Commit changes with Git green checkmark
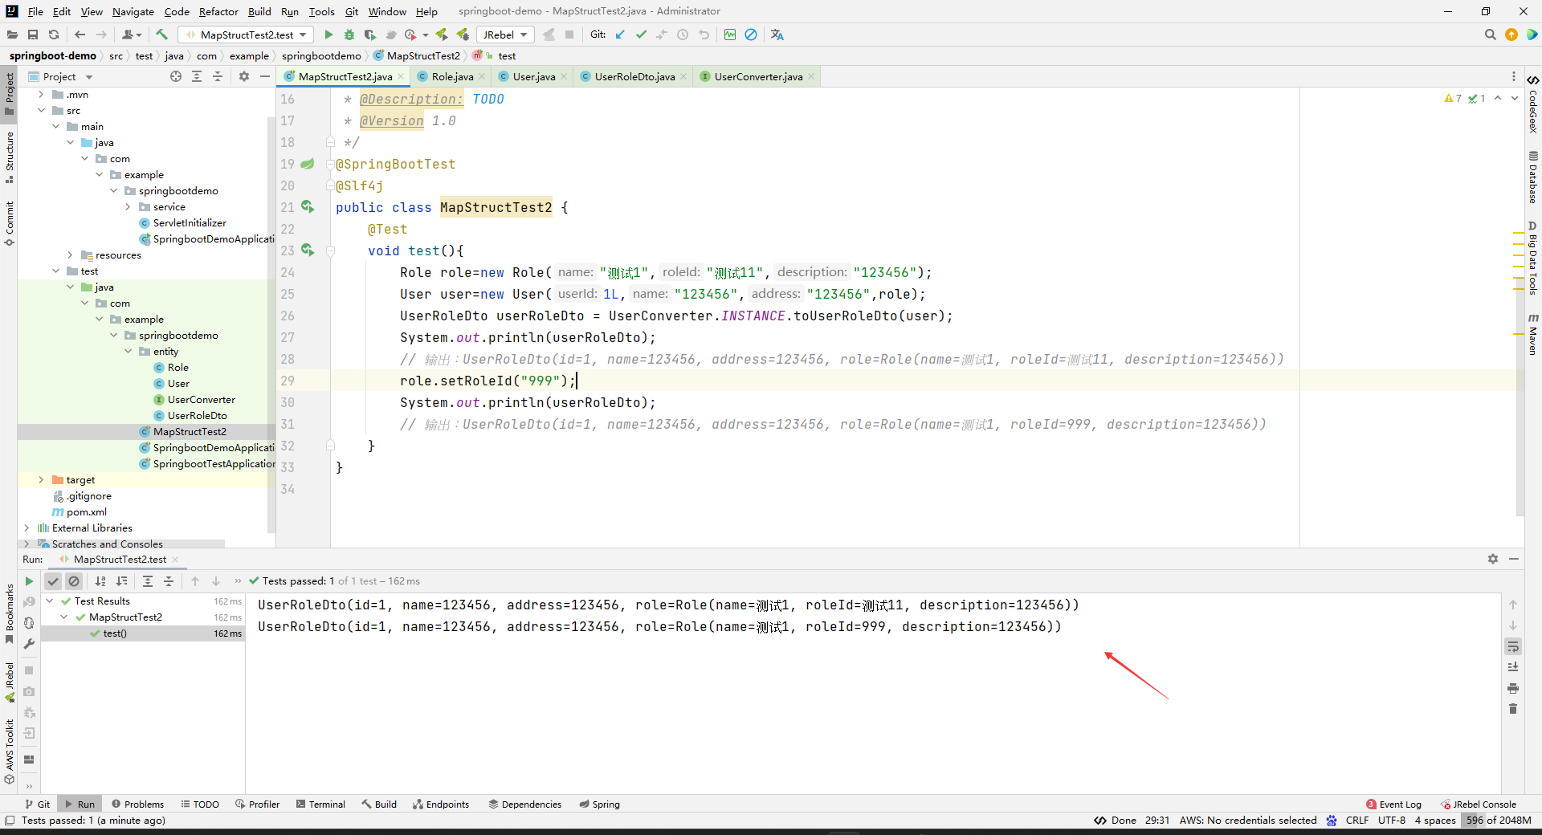The image size is (1542, 835). point(641,35)
